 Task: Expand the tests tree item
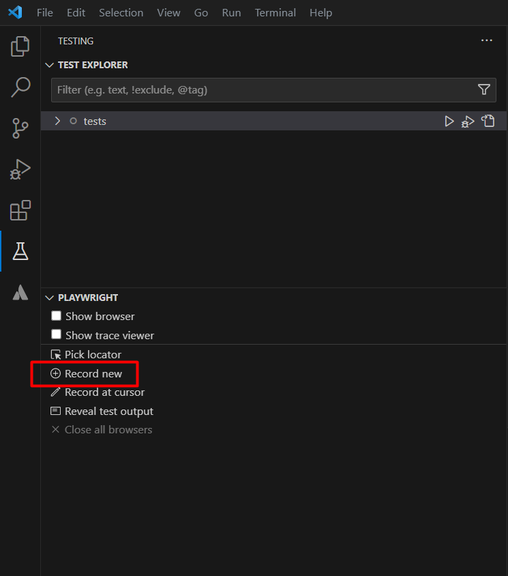pyautogui.click(x=57, y=121)
